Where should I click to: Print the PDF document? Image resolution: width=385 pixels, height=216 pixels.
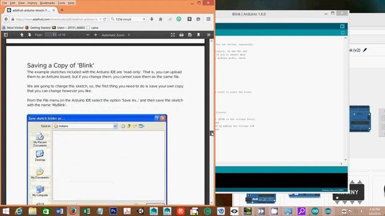pos(182,35)
